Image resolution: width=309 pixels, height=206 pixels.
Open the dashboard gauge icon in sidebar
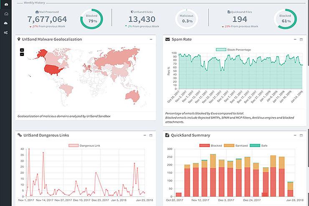point(6,5)
